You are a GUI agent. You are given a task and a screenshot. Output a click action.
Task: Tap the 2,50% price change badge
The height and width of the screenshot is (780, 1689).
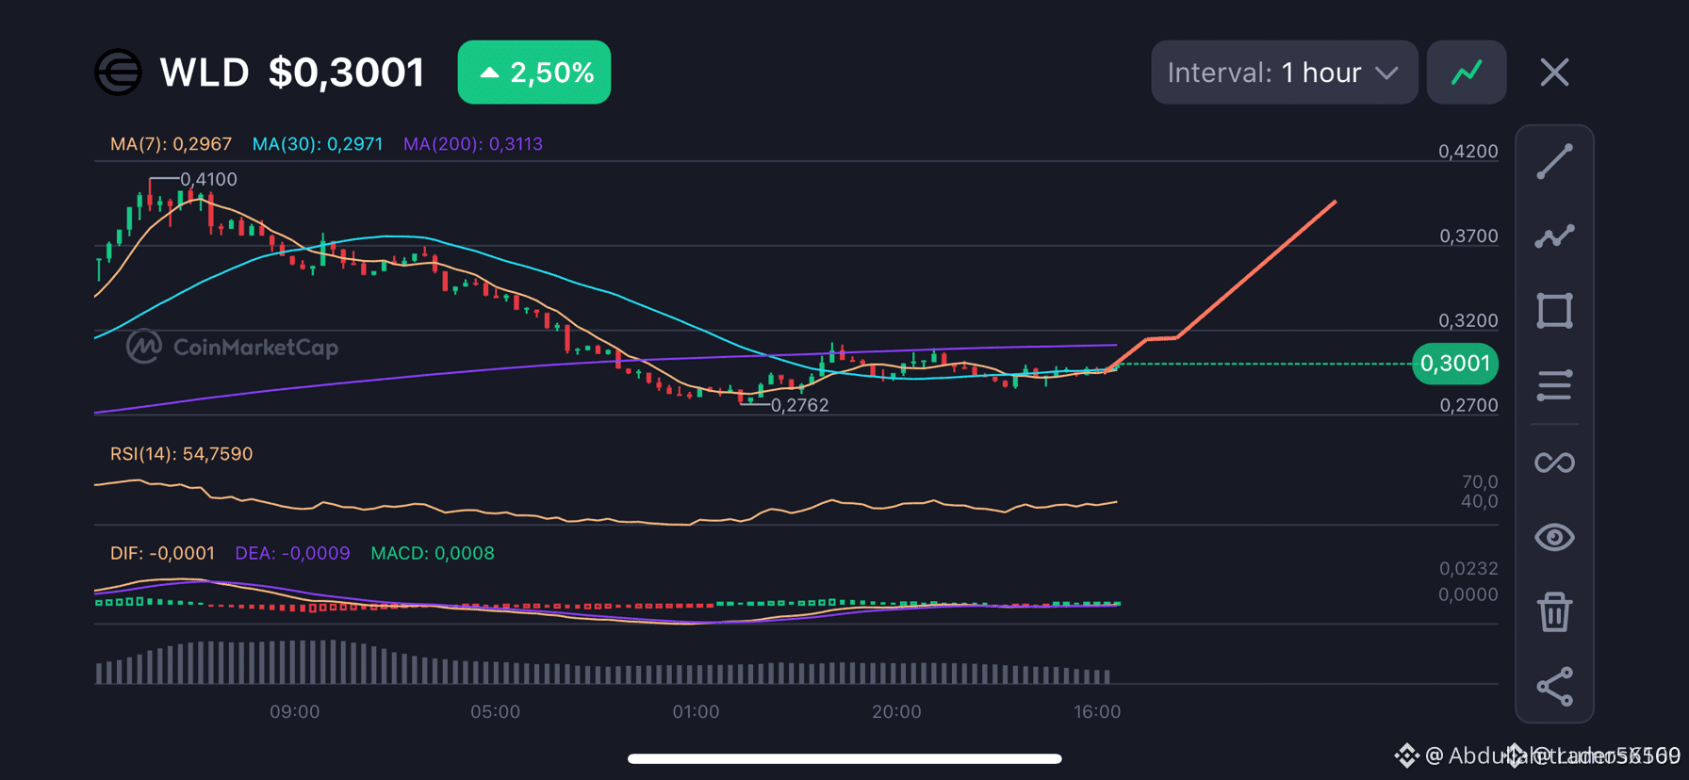(x=533, y=73)
